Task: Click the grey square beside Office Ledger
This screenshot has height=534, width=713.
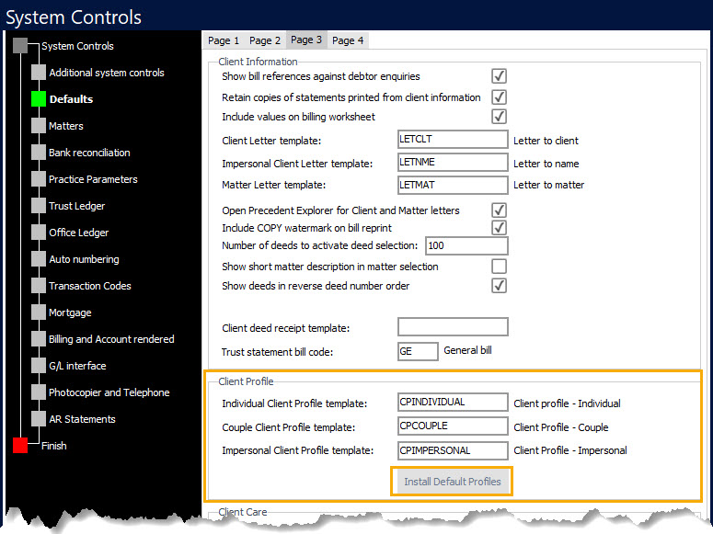Action: [x=39, y=233]
